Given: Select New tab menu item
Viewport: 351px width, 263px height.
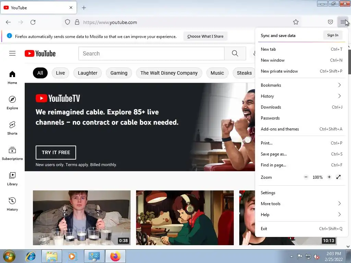Looking at the screenshot, I should (302, 49).
